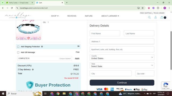Click the Zip code field
172x96 pixels.
click(x=145, y=74)
